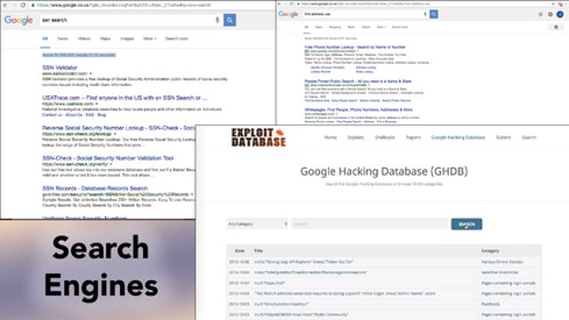Click the microphone voice search icon in the left Google window
Image resolution: width=569 pixels, height=320 pixels.
click(217, 20)
